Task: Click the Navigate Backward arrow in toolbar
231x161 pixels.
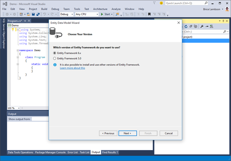Action: (x=7, y=14)
